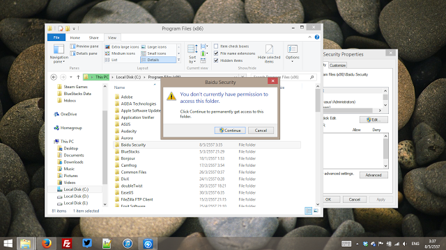Open the File ribbon tab
This screenshot has width=446, height=250.
(x=56, y=37)
